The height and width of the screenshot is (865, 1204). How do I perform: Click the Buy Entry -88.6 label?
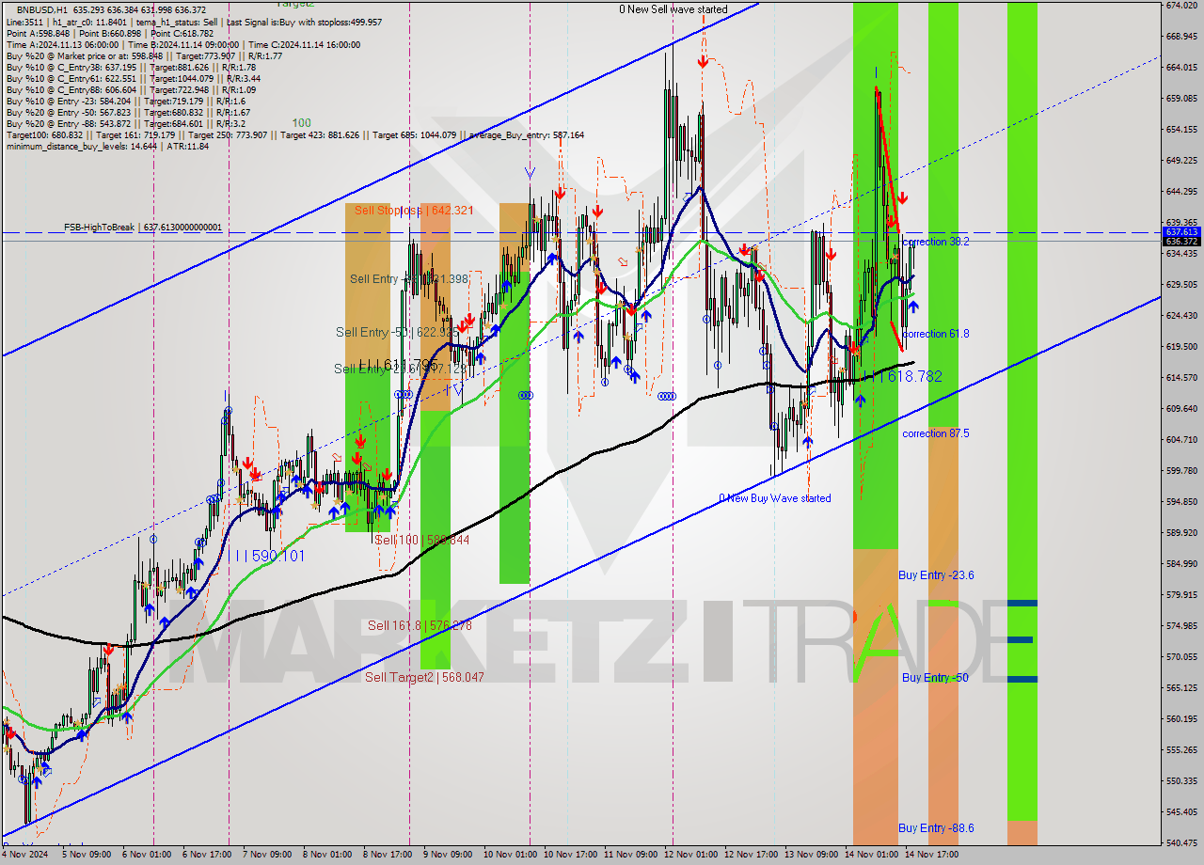[x=936, y=828]
